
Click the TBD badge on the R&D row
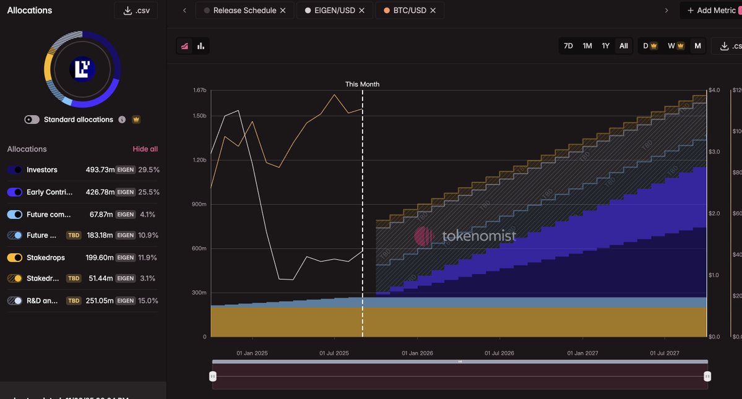pyautogui.click(x=74, y=301)
